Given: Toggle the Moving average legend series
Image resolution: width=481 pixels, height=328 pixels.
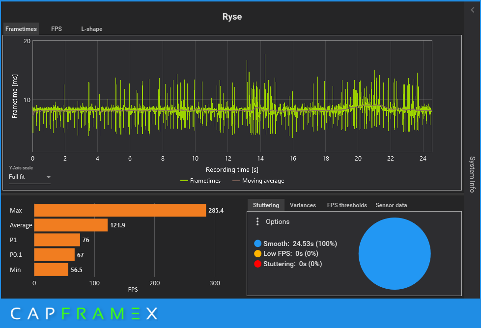Looking at the screenshot, I should 258,181.
